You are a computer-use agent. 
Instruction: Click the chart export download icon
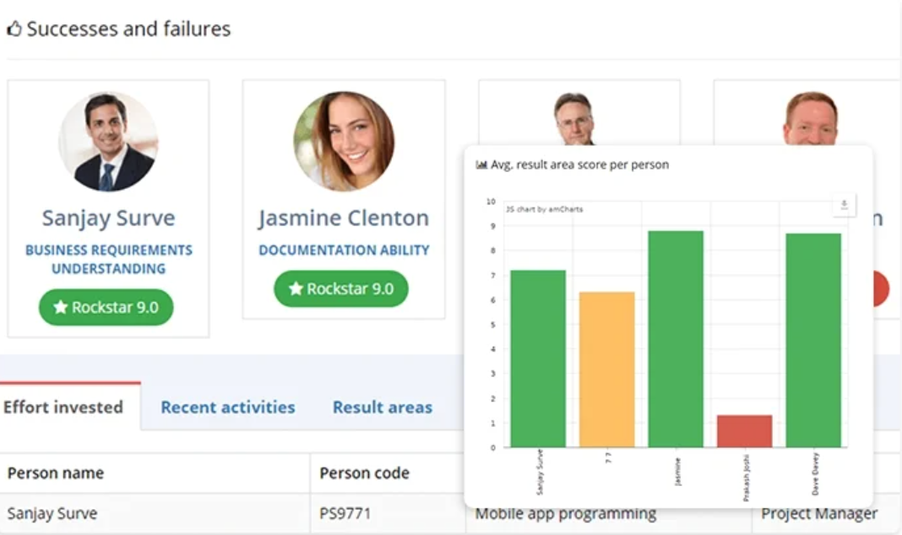[844, 205]
